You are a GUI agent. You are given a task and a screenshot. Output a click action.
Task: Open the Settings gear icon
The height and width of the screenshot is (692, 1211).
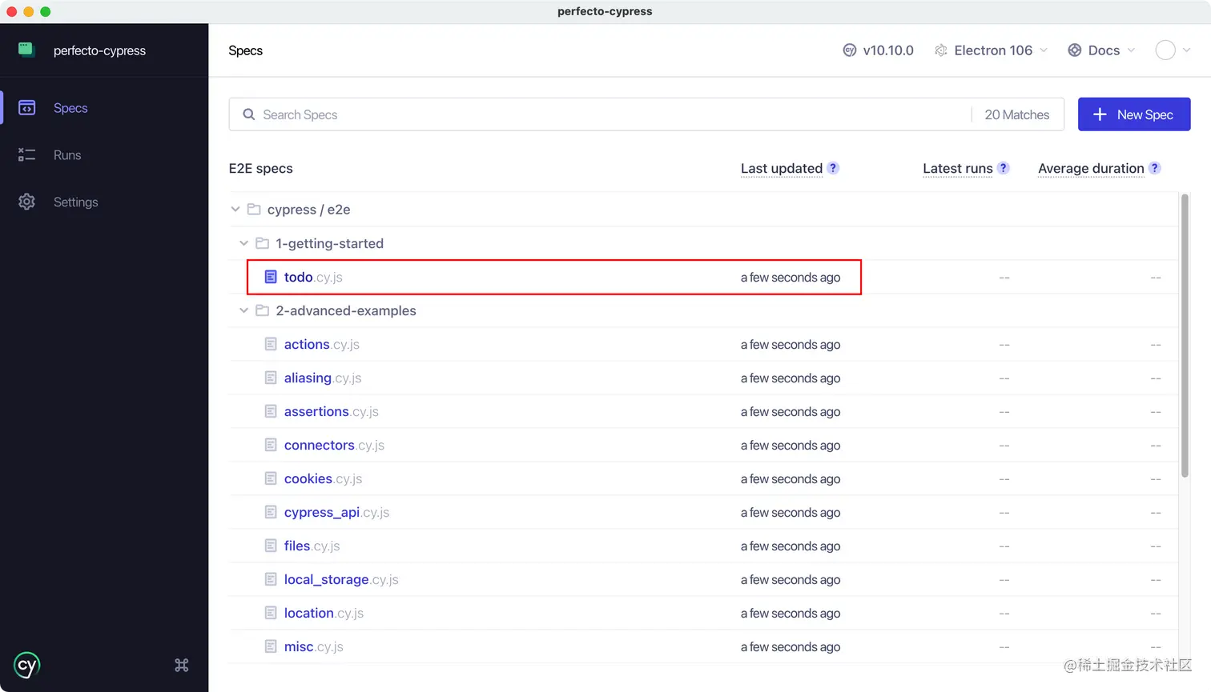click(26, 202)
